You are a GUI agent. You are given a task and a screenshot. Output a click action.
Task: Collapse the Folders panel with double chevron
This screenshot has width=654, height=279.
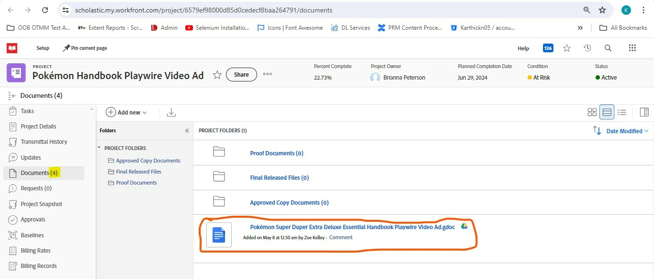tap(187, 130)
